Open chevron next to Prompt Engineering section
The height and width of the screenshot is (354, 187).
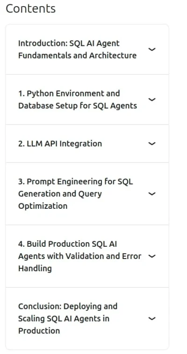pyautogui.click(x=152, y=194)
